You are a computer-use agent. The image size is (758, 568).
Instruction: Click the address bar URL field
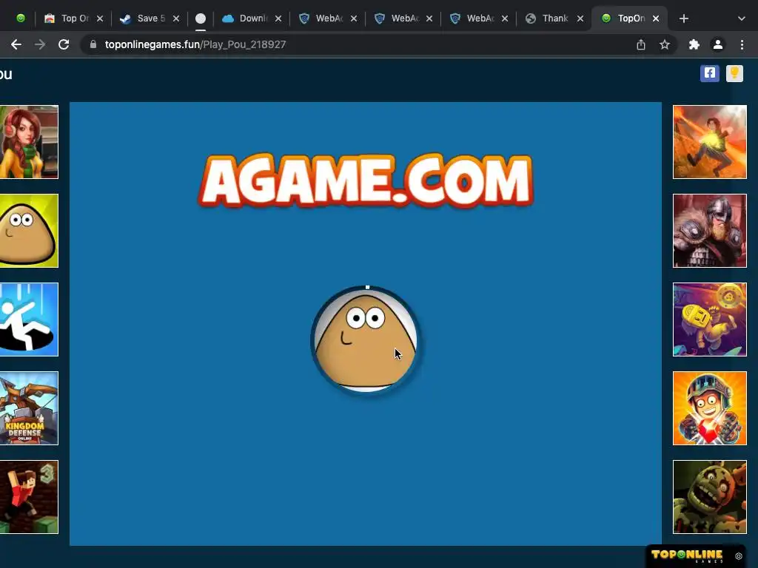click(x=358, y=44)
